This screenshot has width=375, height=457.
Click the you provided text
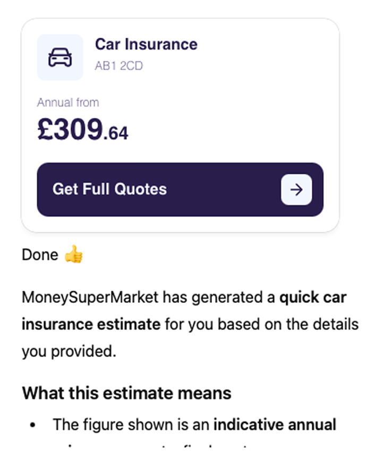tap(69, 351)
